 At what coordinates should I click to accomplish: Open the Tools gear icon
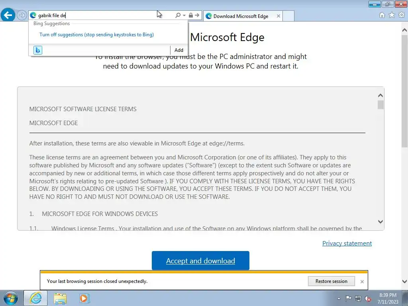(x=402, y=15)
